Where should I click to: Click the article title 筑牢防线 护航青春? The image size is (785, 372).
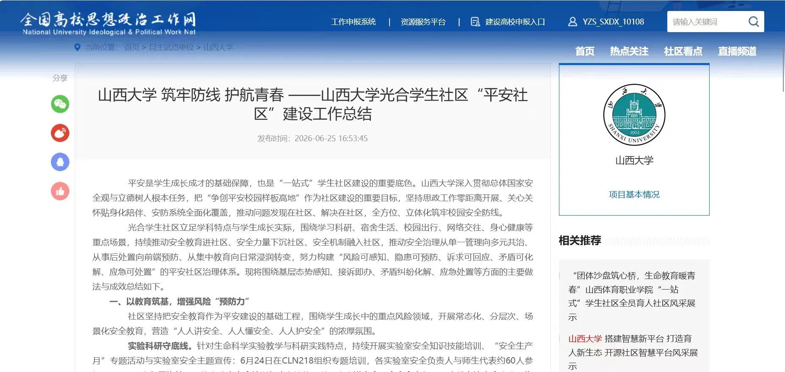coord(313,104)
